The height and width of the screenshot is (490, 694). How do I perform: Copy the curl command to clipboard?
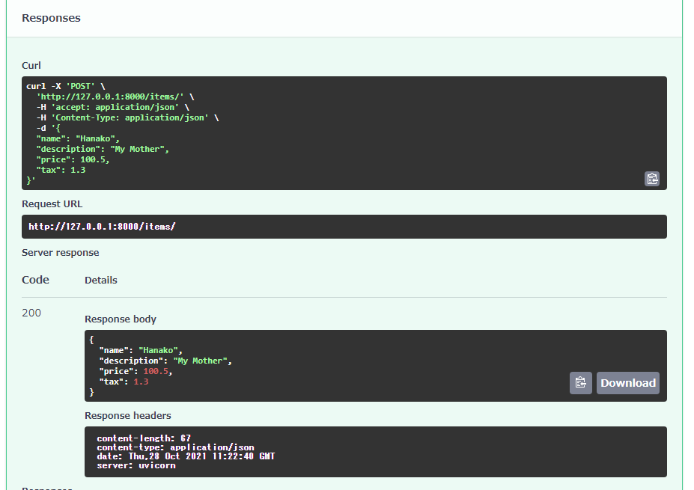(x=651, y=179)
